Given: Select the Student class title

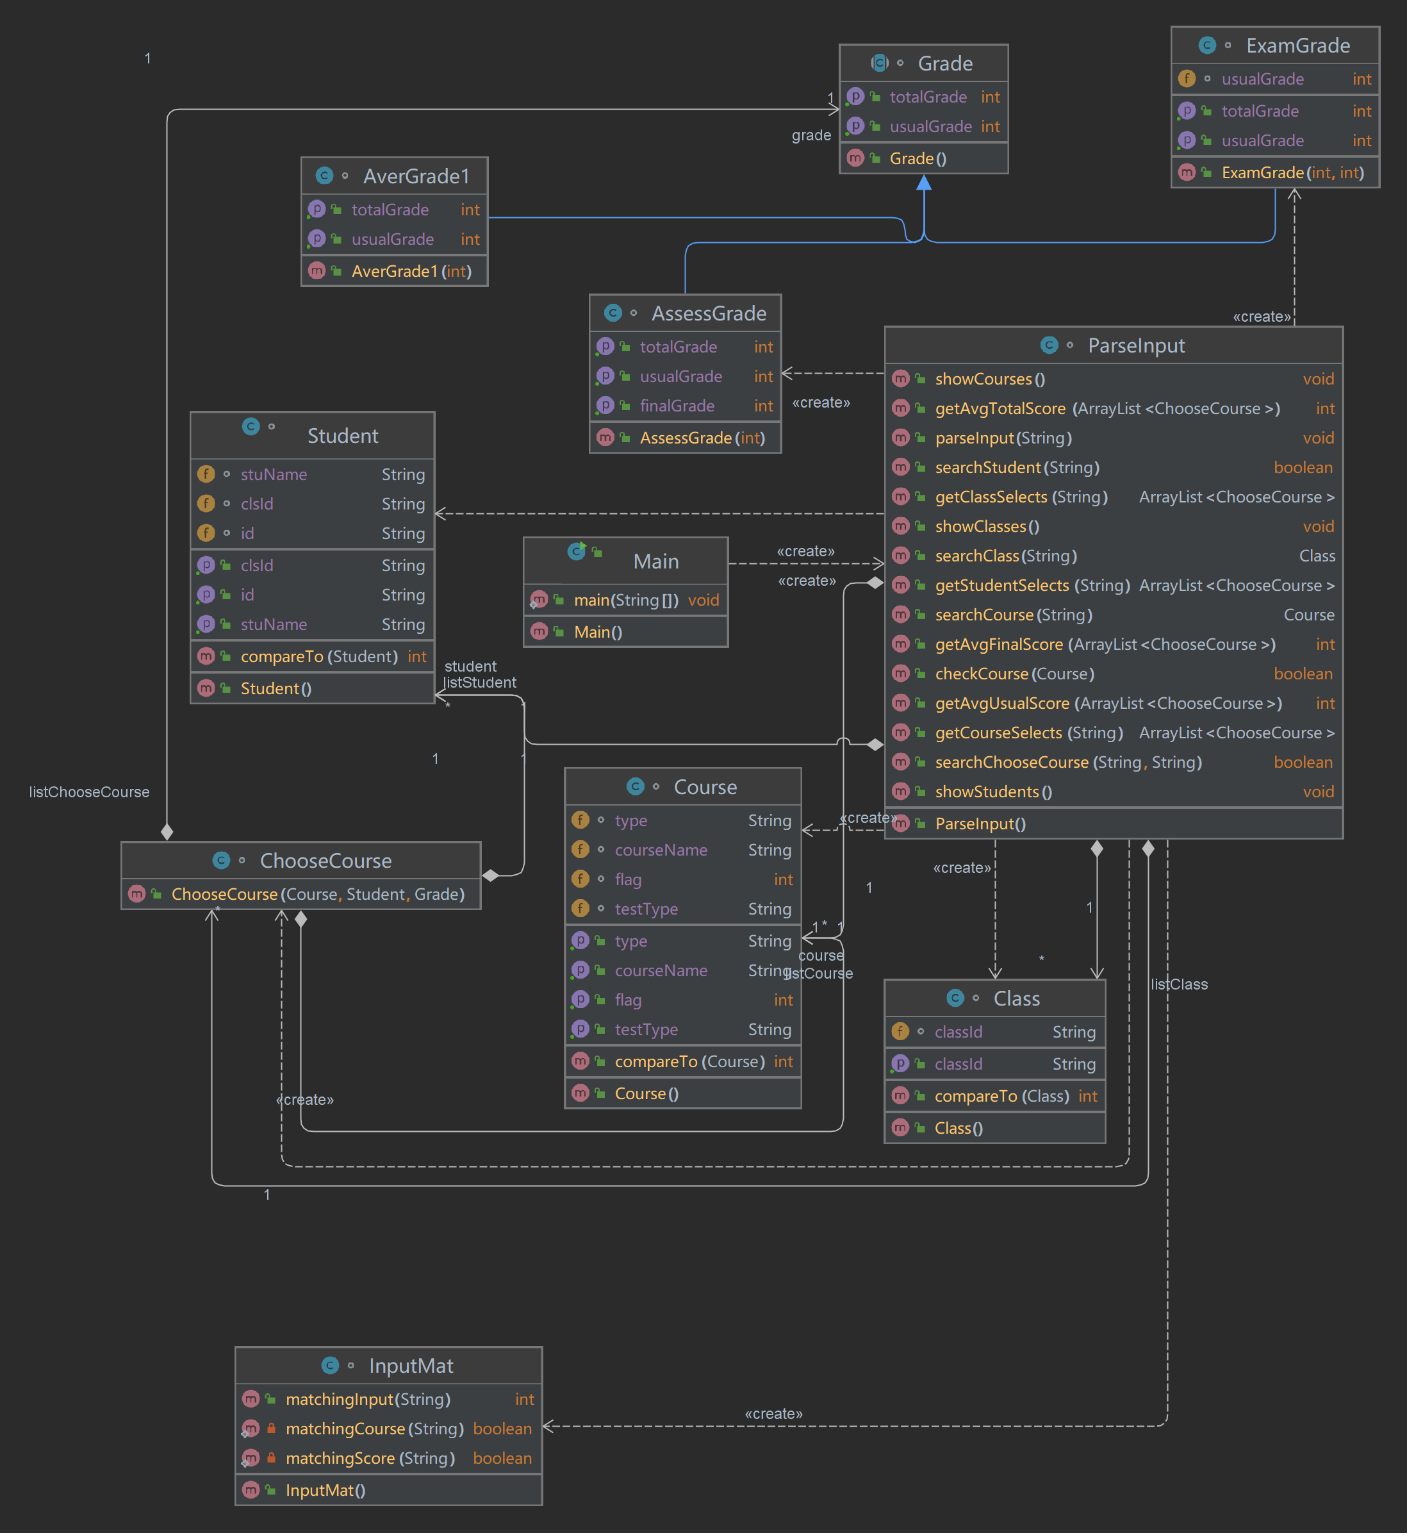Looking at the screenshot, I should point(342,436).
